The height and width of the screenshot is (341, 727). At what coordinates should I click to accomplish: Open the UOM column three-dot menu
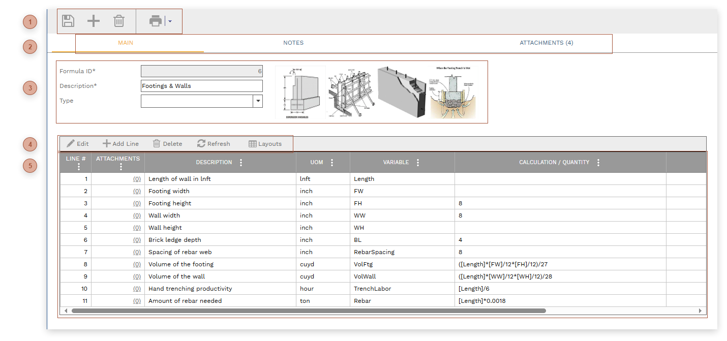pyautogui.click(x=332, y=163)
